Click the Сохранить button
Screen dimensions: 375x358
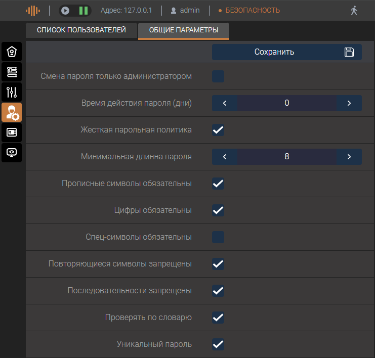pyautogui.click(x=286, y=52)
